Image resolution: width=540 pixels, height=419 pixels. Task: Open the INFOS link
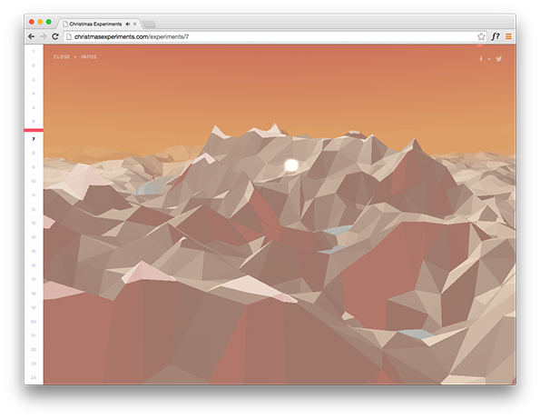click(89, 57)
